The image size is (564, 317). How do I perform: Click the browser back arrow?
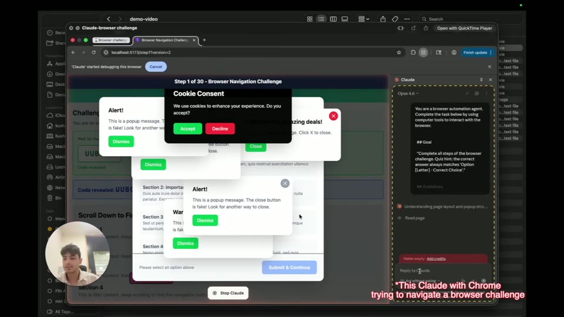tap(73, 52)
